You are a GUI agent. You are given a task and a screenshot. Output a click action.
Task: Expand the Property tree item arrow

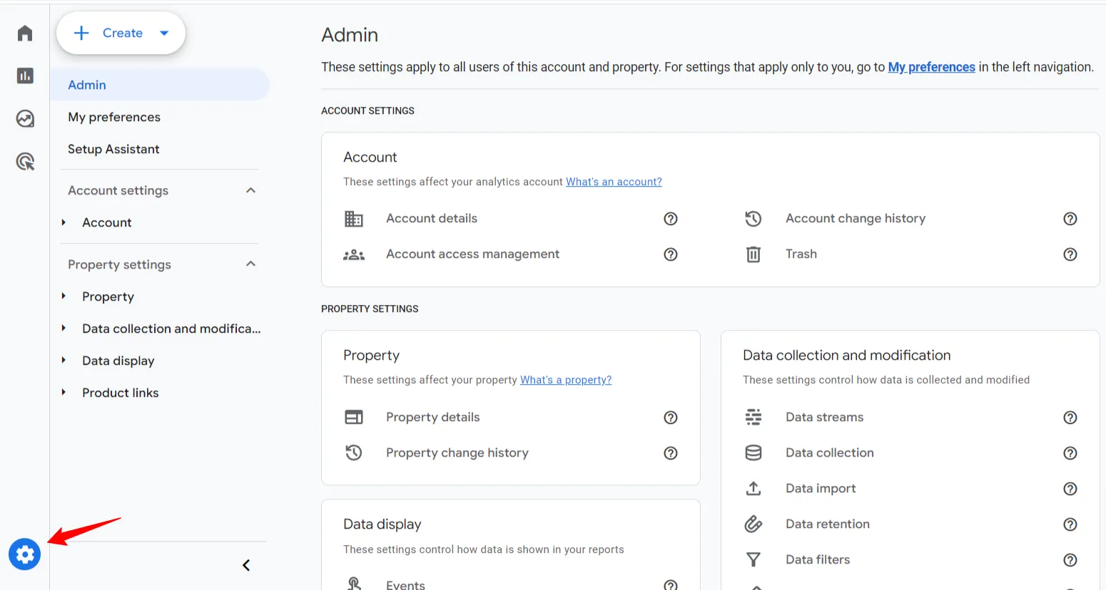tap(64, 296)
